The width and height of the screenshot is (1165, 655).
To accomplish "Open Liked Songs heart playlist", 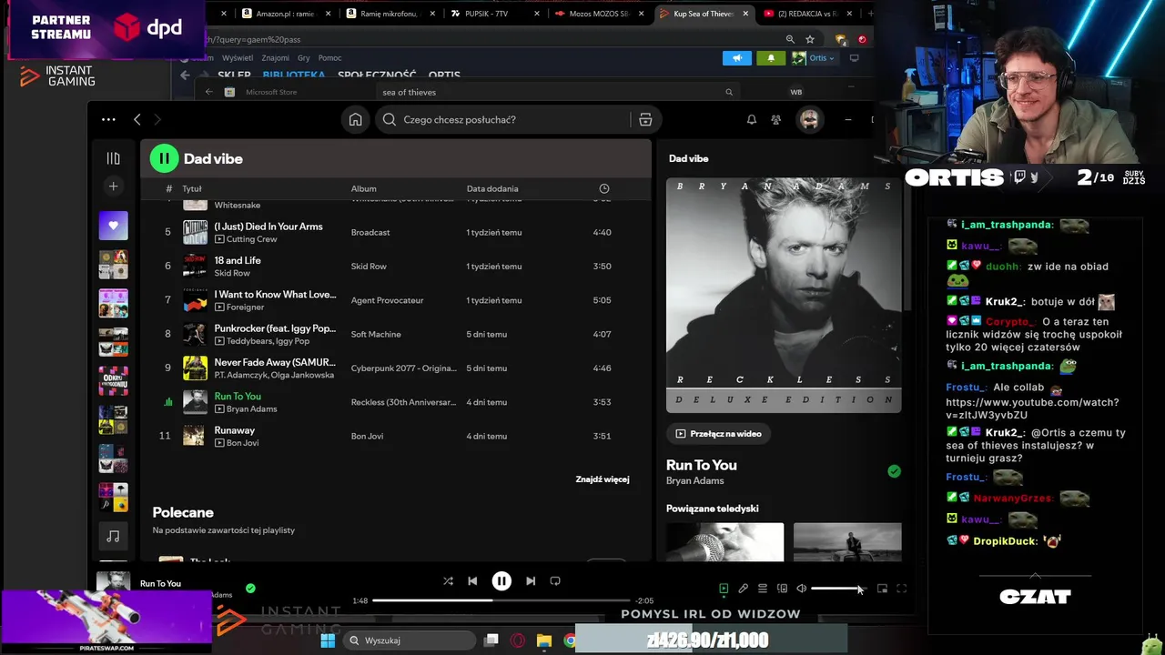I will (x=113, y=226).
